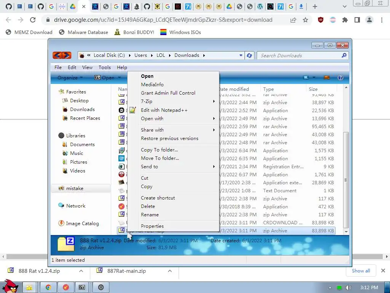This screenshot has height=293, width=390.
Task: Choose Move To folder...
Action: click(x=160, y=158)
